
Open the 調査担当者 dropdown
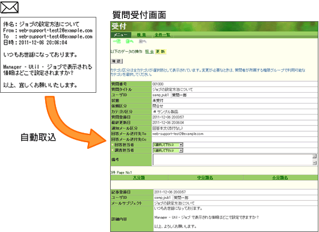coord(168,150)
